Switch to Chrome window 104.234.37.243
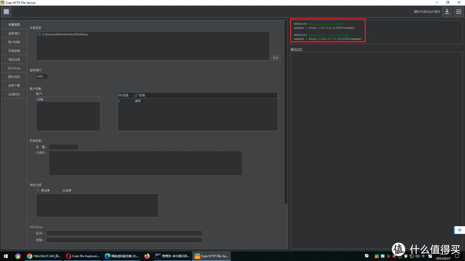Image resolution: width=465 pixels, height=261 pixels. pyautogui.click(x=44, y=256)
